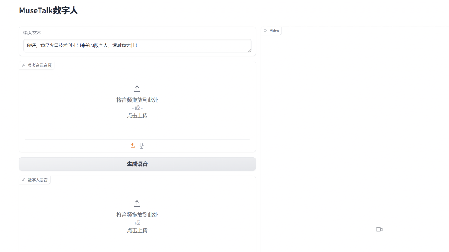Click the MuseTalk数字人 page title
The width and height of the screenshot is (449, 252).
click(49, 10)
